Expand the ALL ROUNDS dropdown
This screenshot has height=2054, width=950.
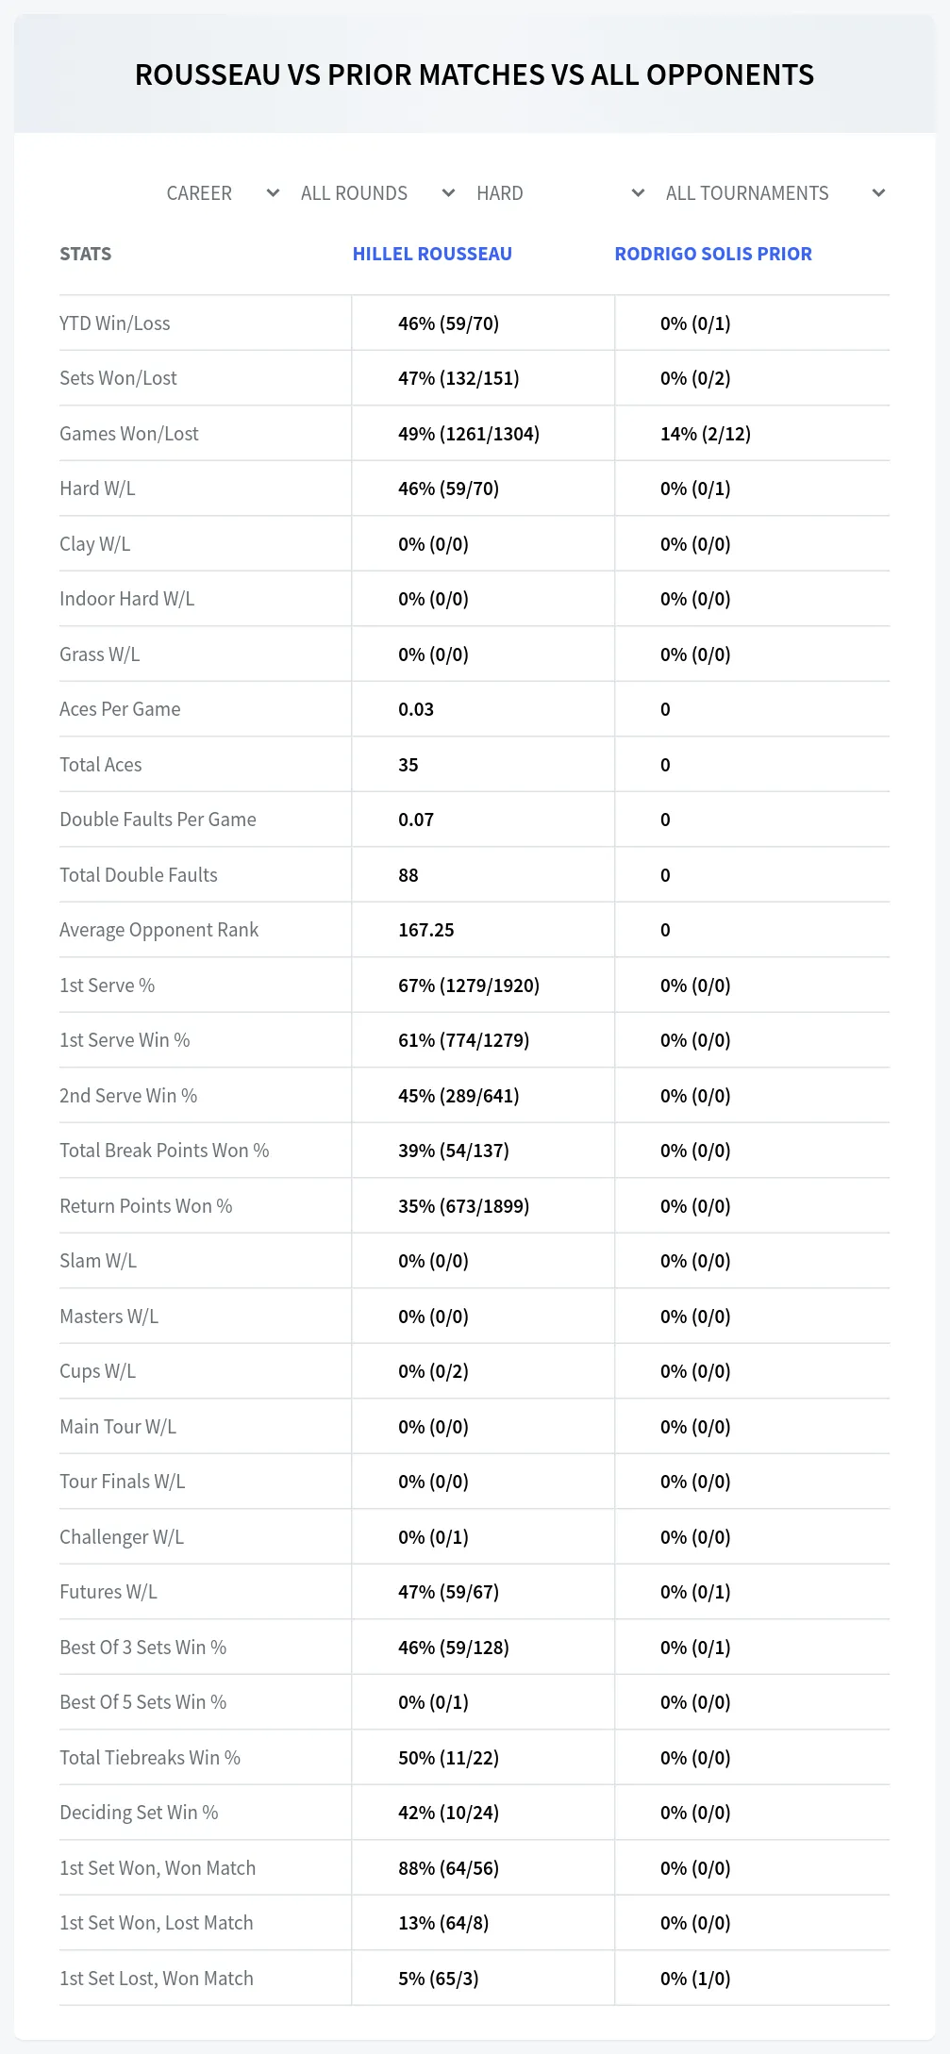[375, 193]
